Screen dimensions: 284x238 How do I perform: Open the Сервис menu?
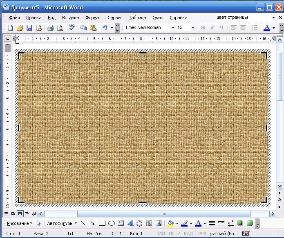[115, 18]
